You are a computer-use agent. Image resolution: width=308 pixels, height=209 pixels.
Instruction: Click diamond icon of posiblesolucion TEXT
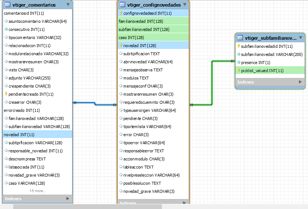[121, 183]
